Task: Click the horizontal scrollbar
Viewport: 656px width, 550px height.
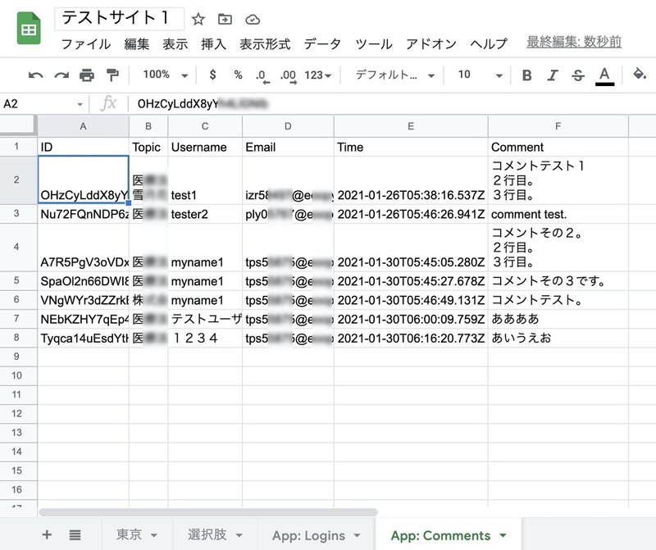Action: [x=208, y=512]
